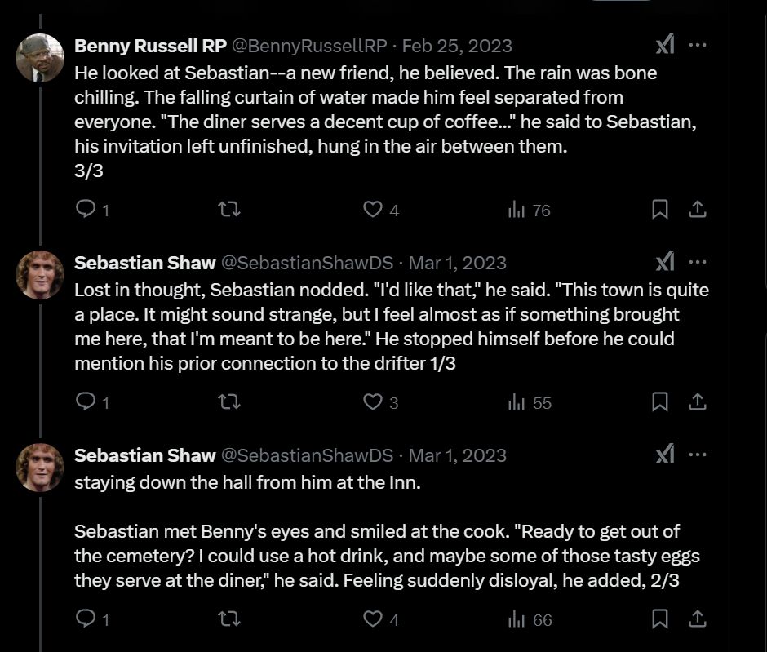Share Benny Russell RP's tweet
767x652 pixels.
pyautogui.click(x=698, y=210)
